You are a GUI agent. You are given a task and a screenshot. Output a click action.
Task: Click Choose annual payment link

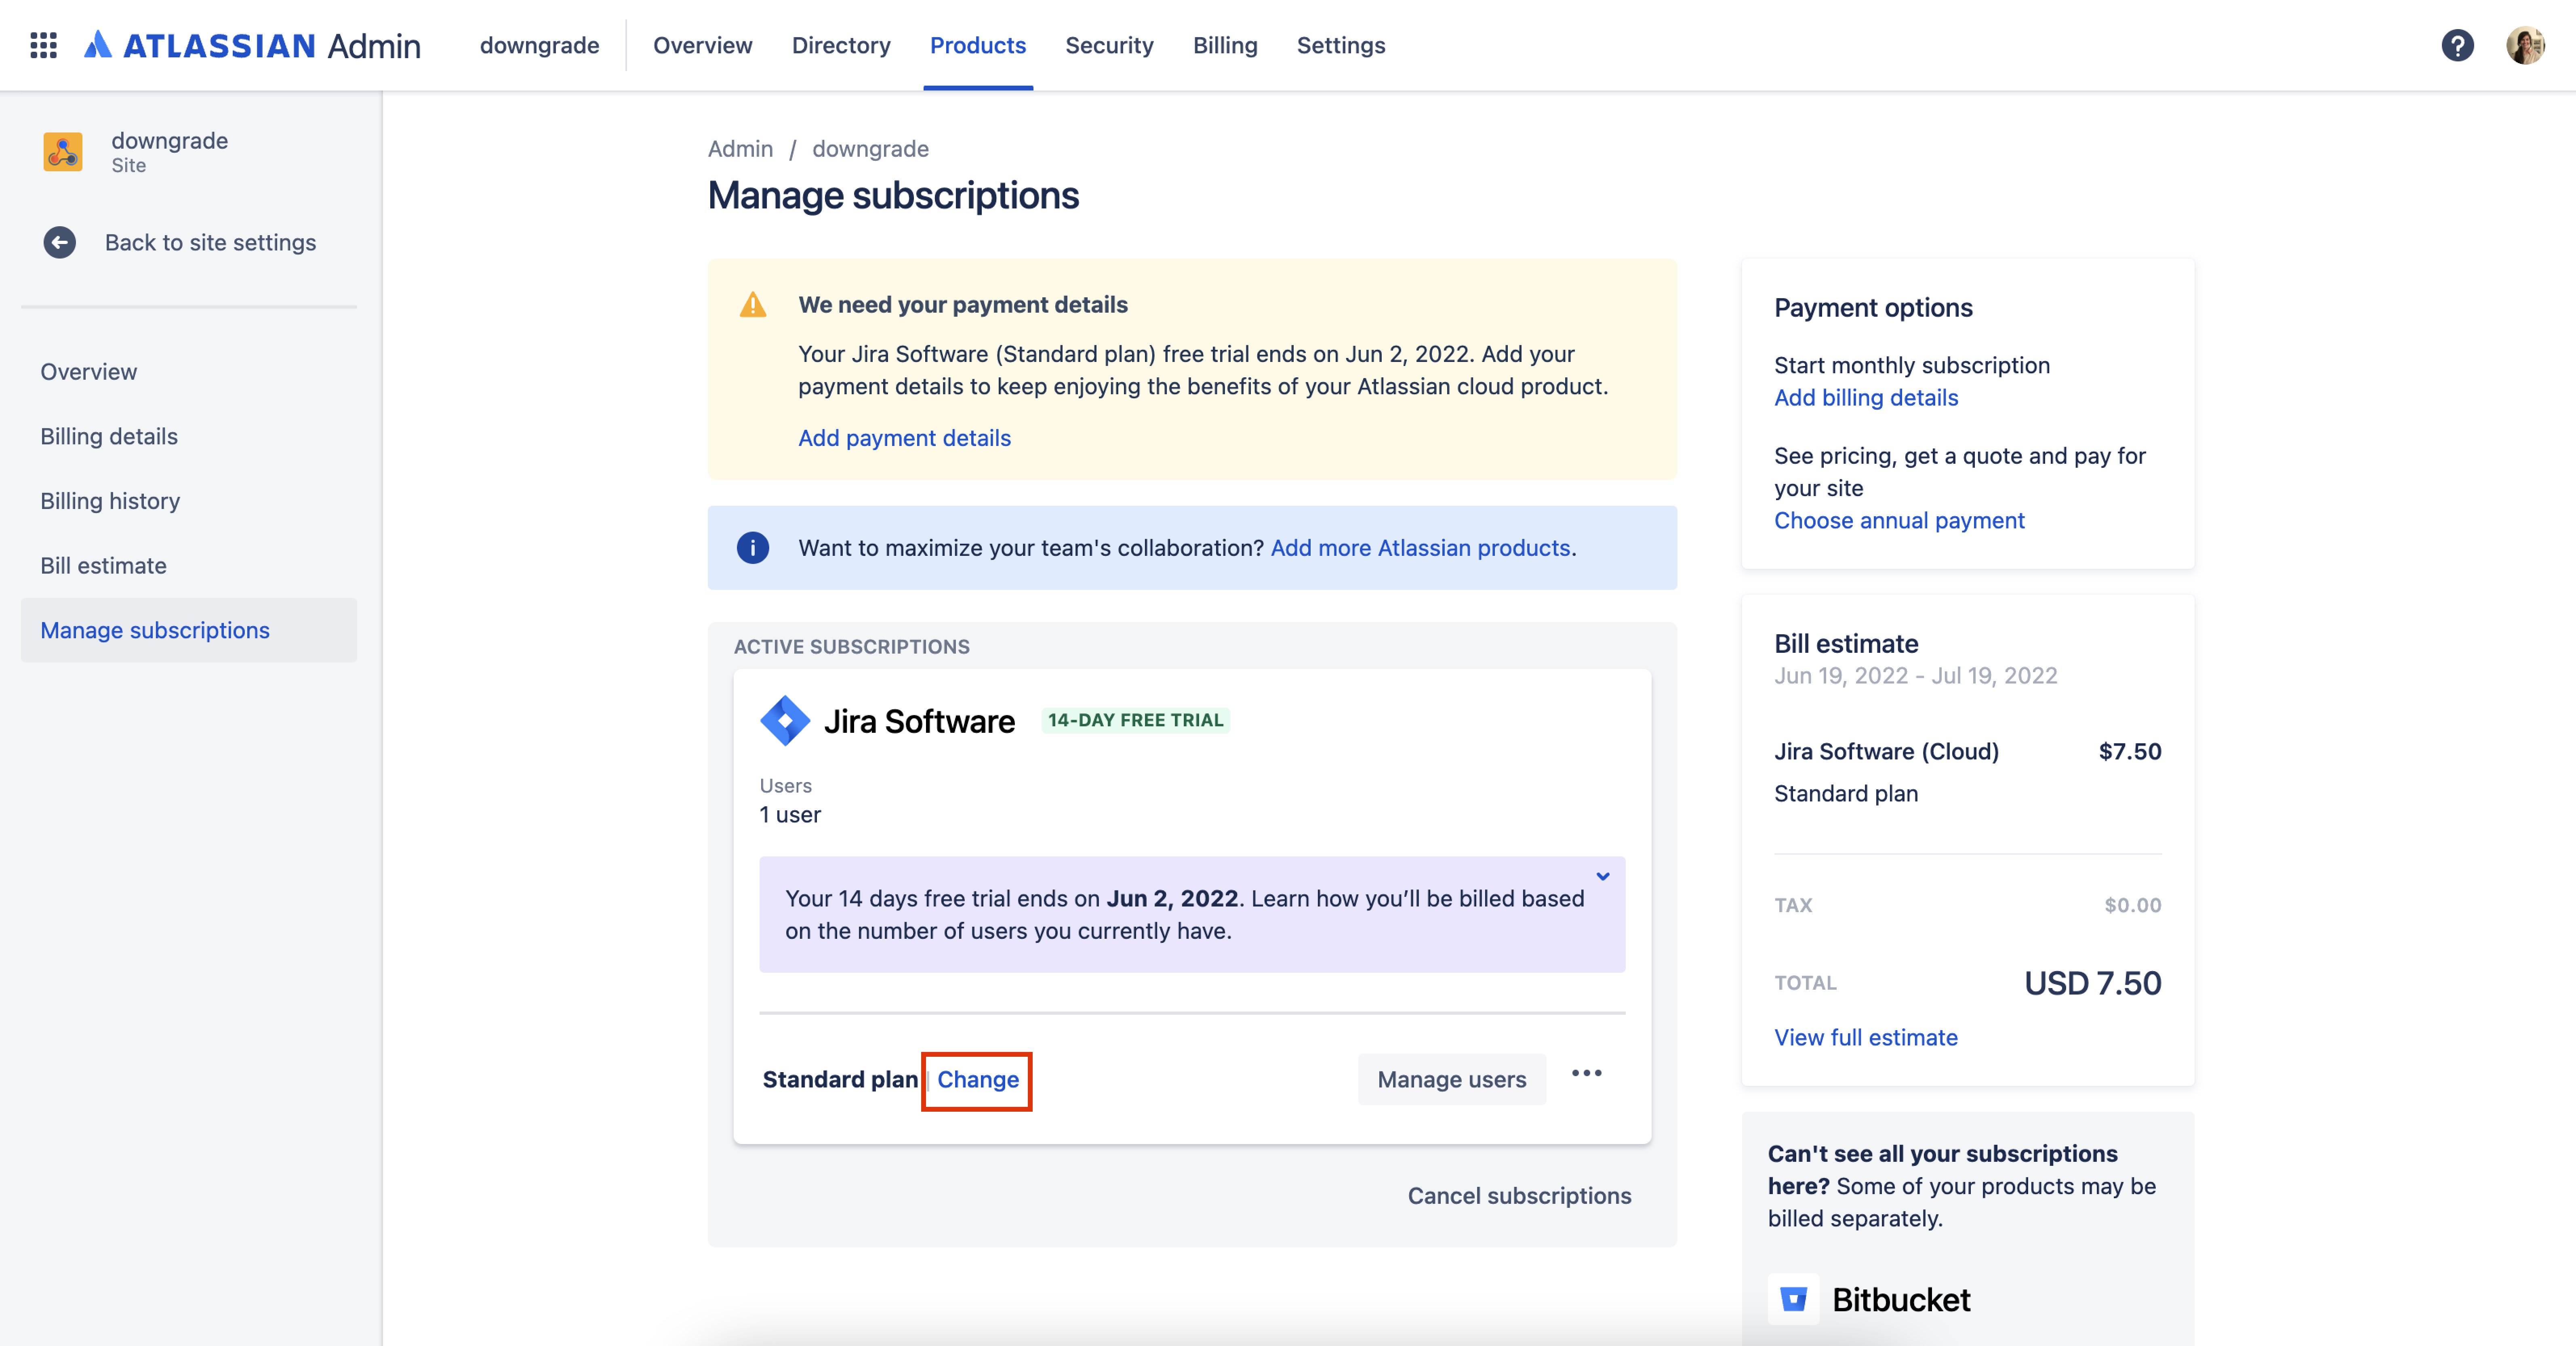tap(1899, 521)
